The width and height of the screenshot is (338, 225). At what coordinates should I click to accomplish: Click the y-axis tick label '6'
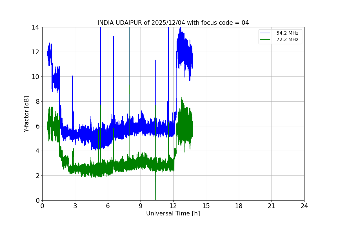coord(37,126)
